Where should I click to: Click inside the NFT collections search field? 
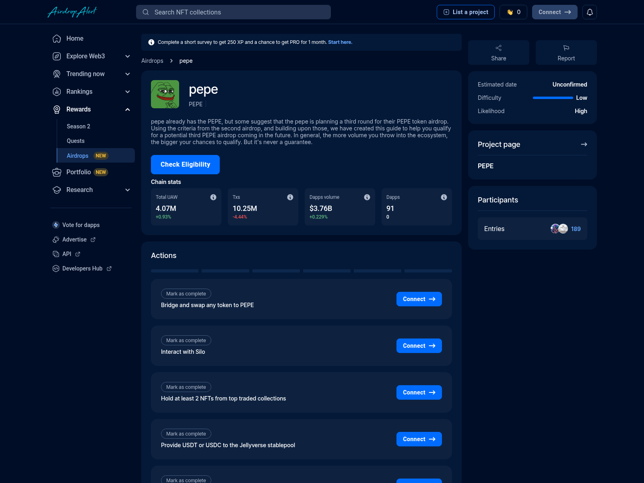coord(233,12)
